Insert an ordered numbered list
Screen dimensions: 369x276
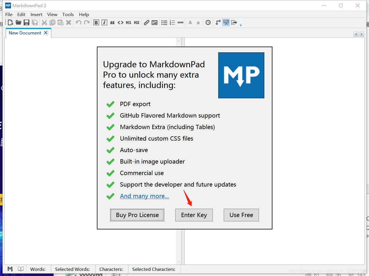click(x=172, y=22)
